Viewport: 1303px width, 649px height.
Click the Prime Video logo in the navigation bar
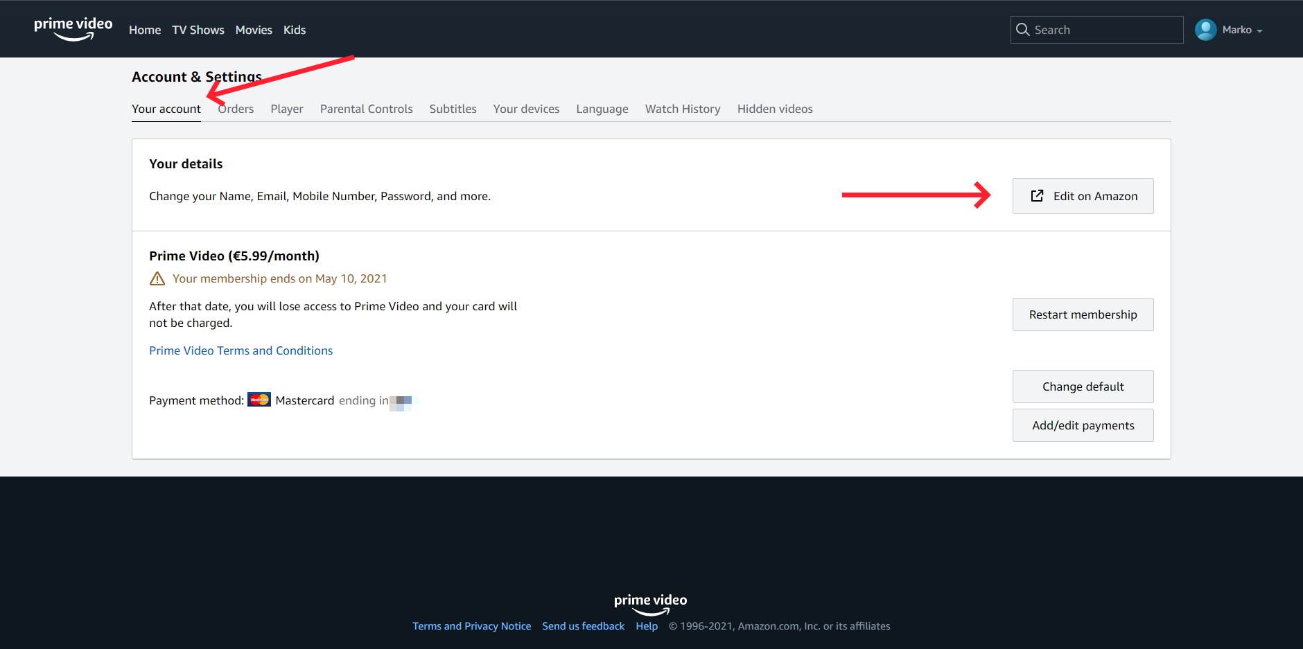[73, 28]
